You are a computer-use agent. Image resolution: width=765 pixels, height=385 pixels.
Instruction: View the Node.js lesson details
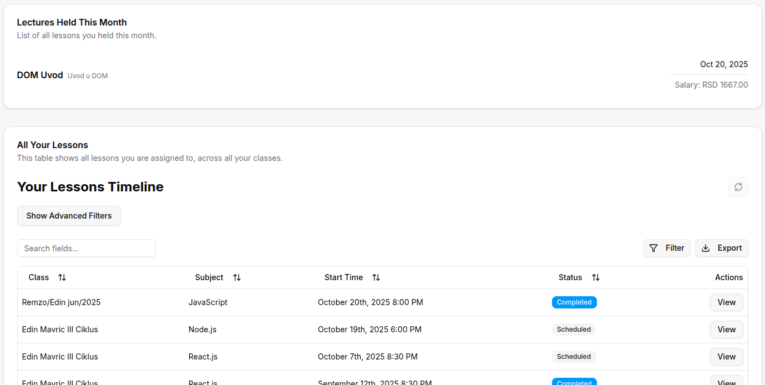pyautogui.click(x=726, y=330)
